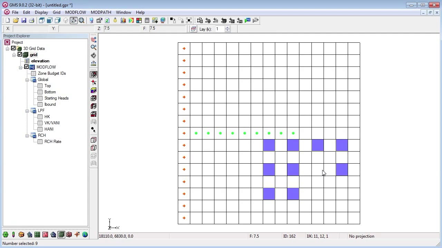Select the Top elevation array

pyautogui.click(x=48, y=86)
